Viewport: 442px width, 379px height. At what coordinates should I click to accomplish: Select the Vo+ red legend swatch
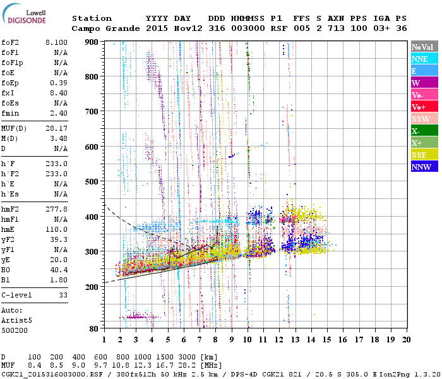(x=424, y=107)
